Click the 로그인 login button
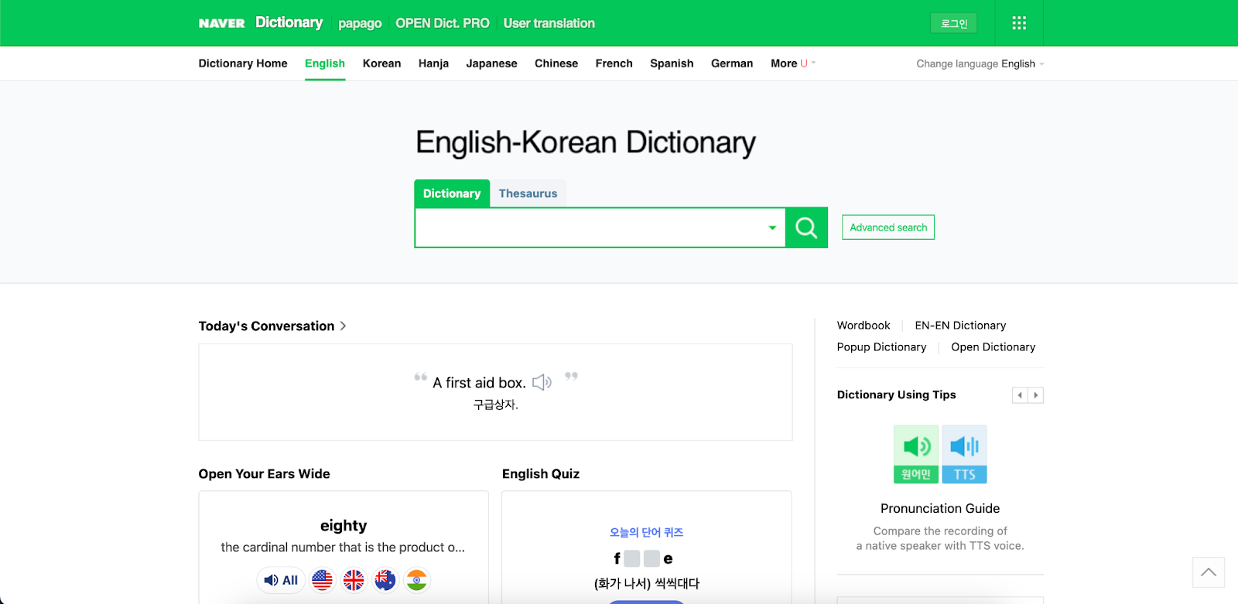The image size is (1238, 604). click(953, 23)
